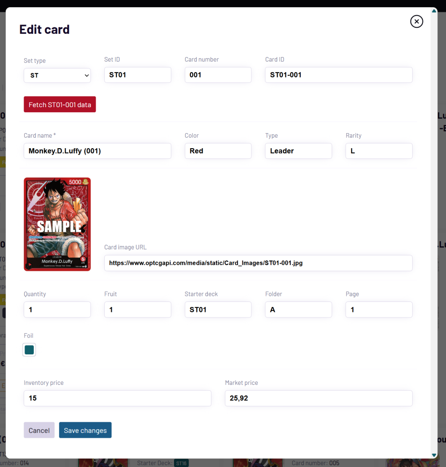Click the scrollbar up arrow
This screenshot has height=467, width=446.
434,10
